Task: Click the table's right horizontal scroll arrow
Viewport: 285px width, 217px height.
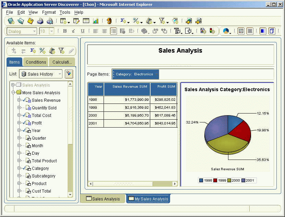Action: tap(175, 184)
